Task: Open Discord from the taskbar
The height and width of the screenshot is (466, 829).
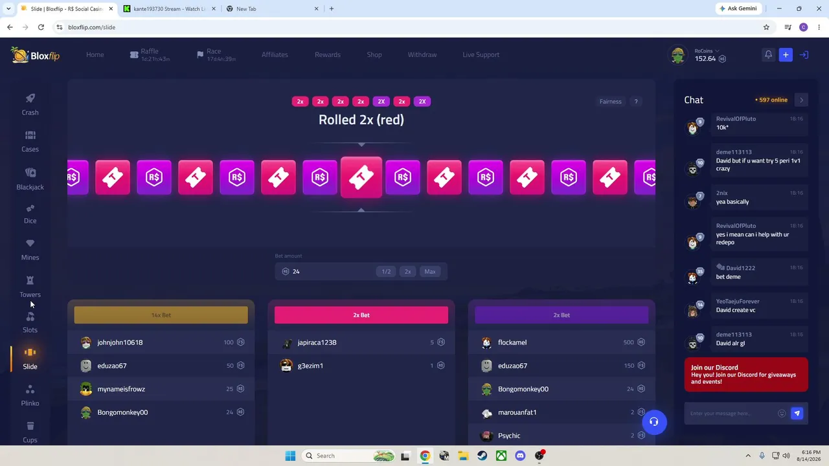Action: [520, 456]
